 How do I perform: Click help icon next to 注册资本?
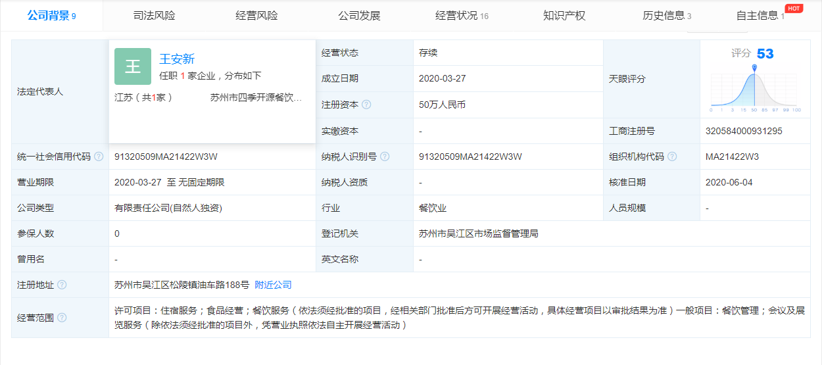pyautogui.click(x=366, y=105)
